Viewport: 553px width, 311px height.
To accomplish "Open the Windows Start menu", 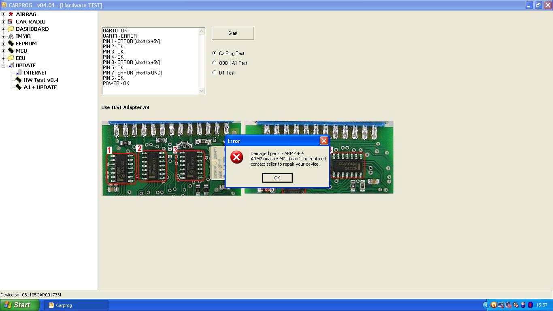I will point(20,305).
